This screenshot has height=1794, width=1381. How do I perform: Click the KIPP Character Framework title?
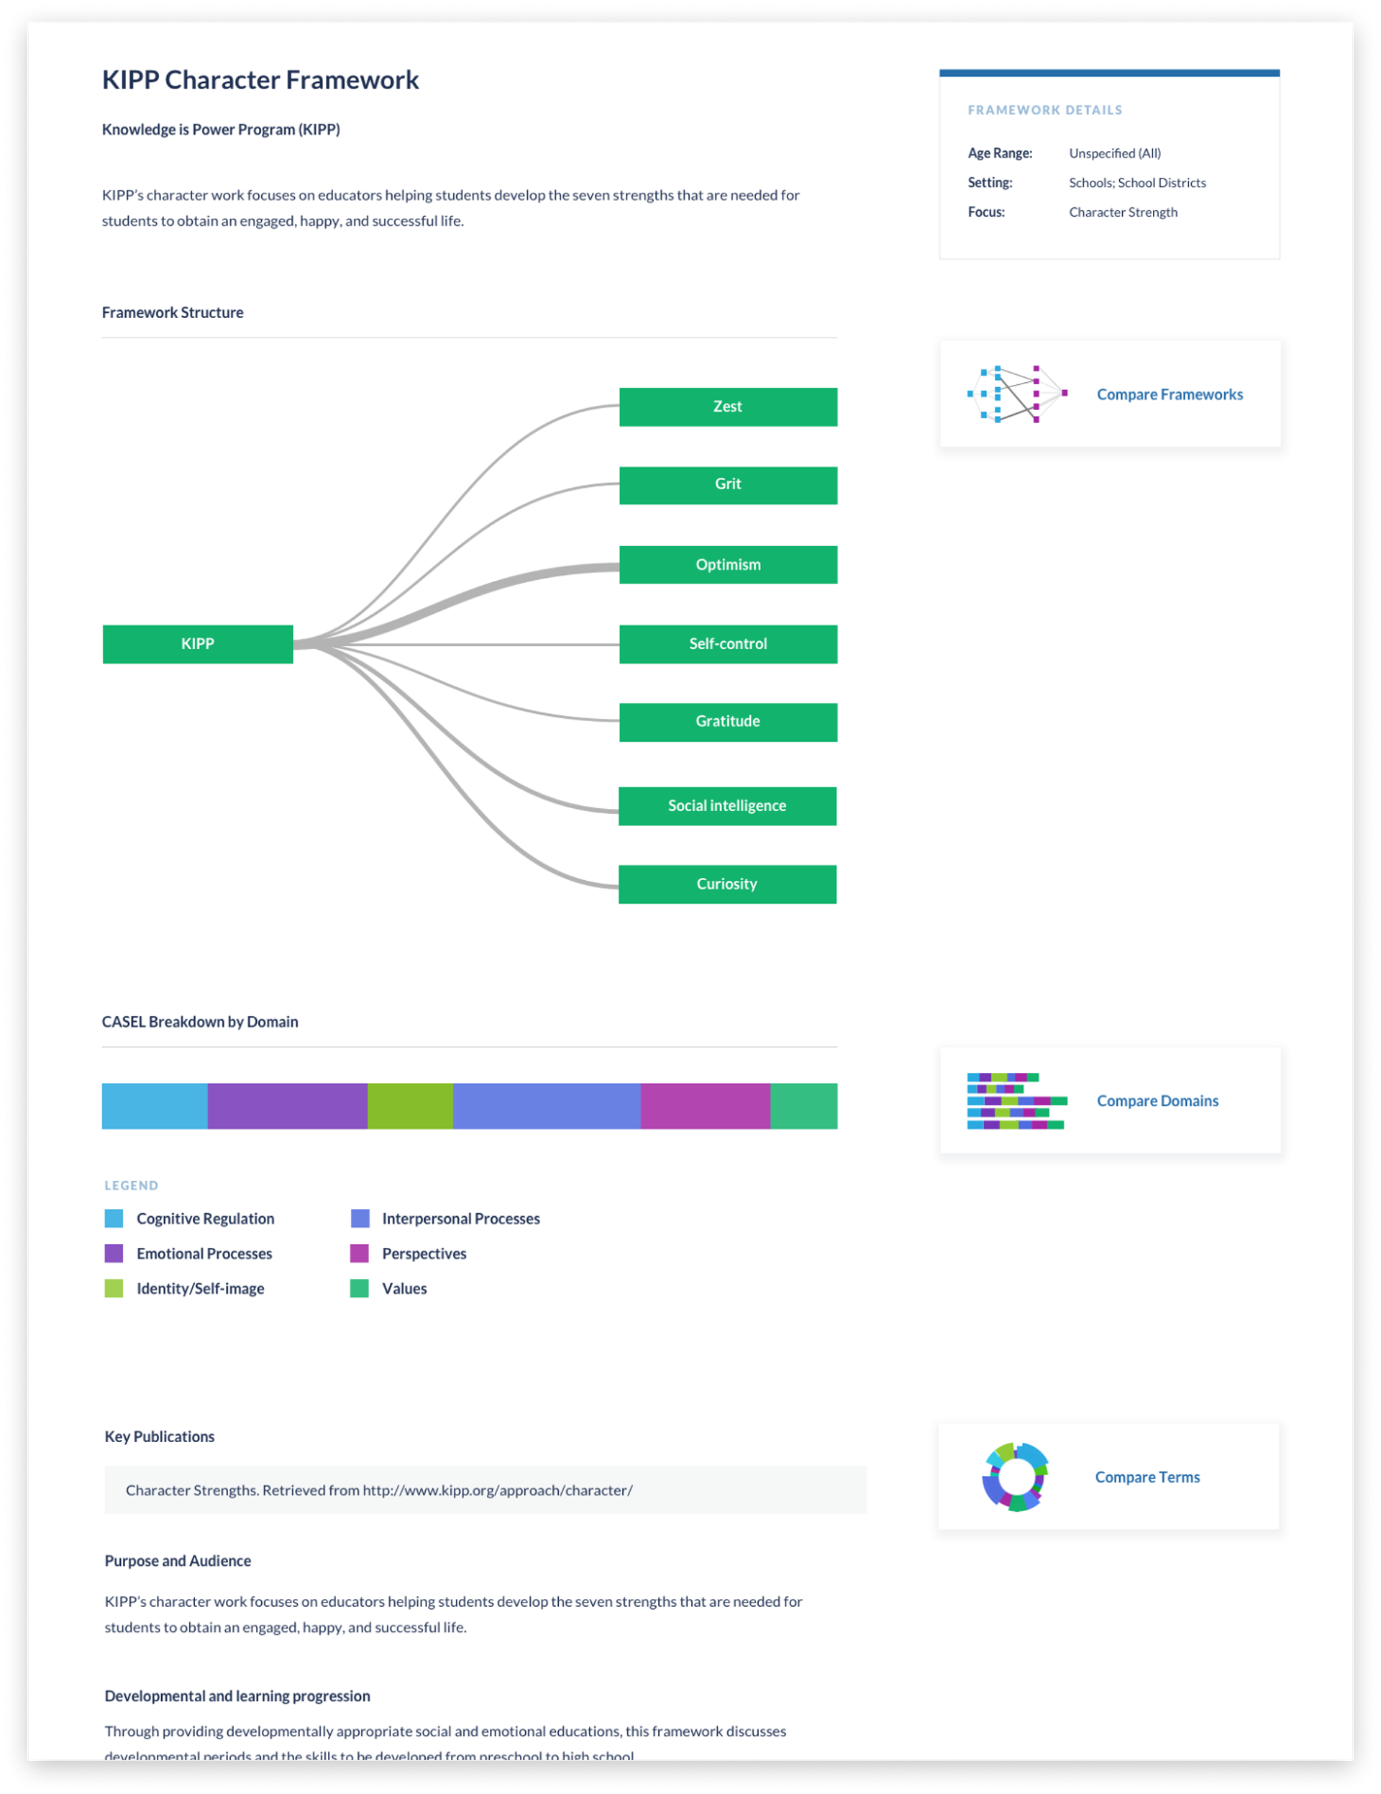click(x=260, y=81)
